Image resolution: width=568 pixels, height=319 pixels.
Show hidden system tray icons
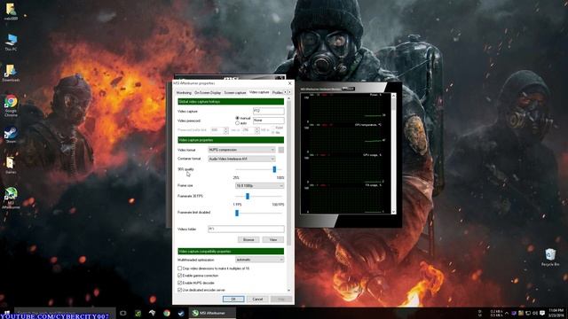pos(507,313)
